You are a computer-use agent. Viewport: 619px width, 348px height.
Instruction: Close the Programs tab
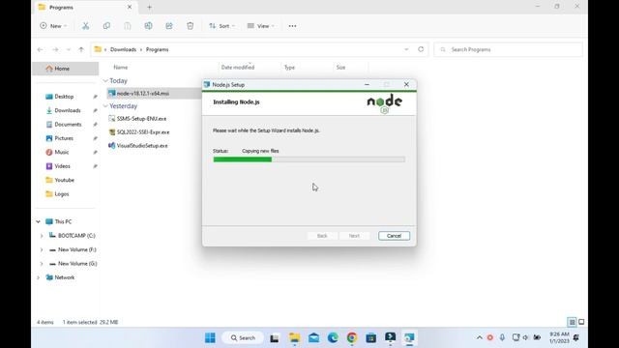130,7
